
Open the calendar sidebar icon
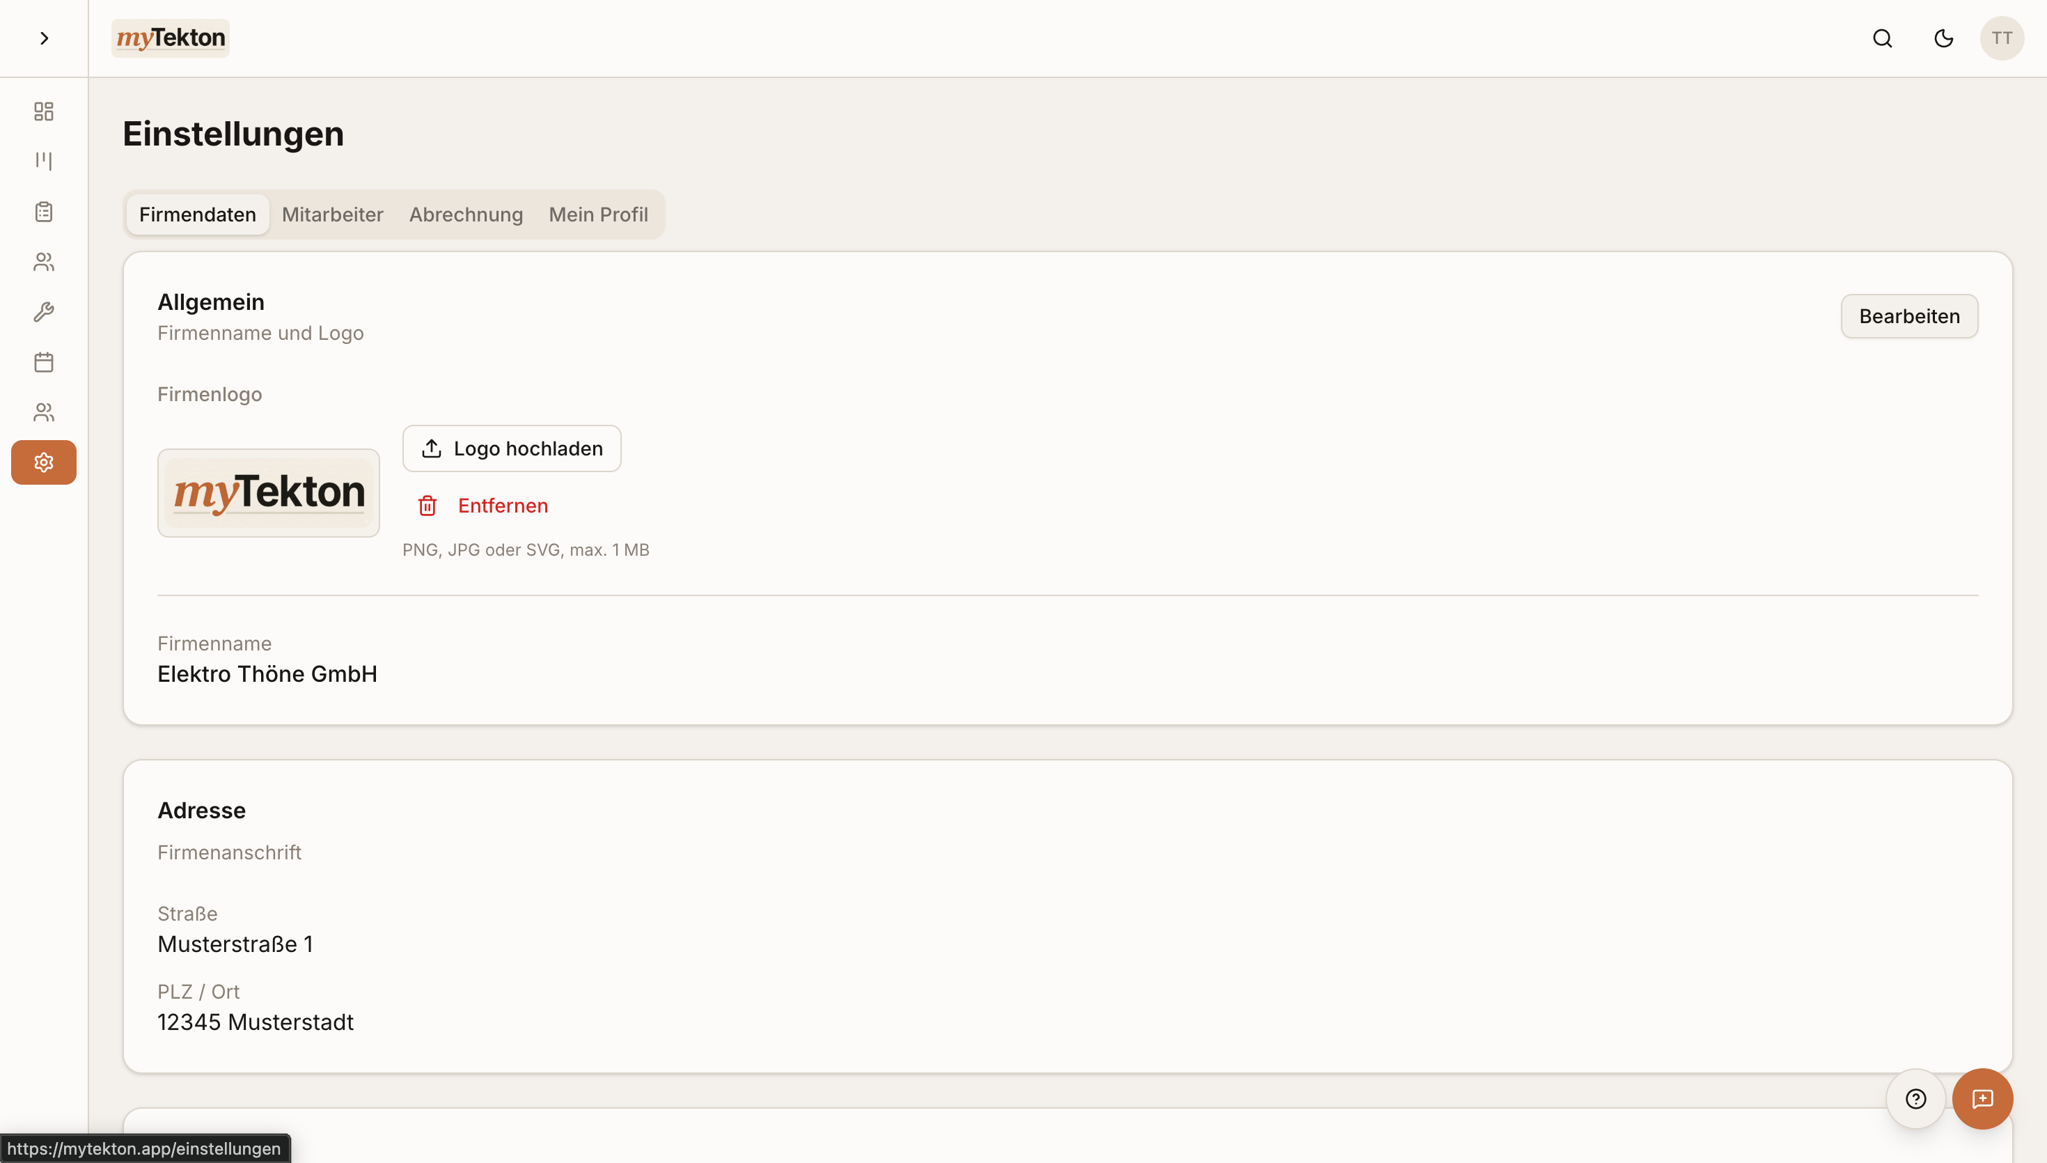[x=44, y=362]
